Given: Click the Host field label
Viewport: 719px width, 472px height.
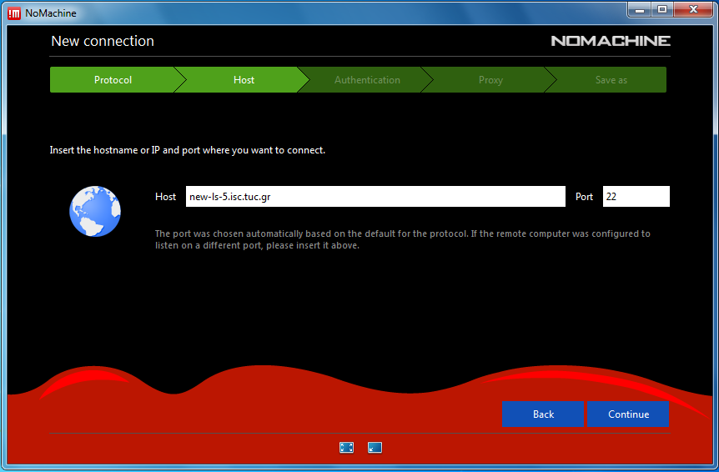Looking at the screenshot, I should tap(165, 197).
